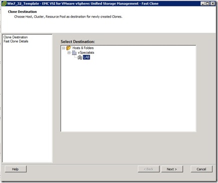The image size is (218, 183).
Task: Click the disabled Back button
Action: pos(149,169)
